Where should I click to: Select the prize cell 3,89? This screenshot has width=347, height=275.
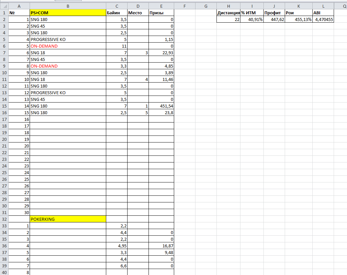click(161, 73)
